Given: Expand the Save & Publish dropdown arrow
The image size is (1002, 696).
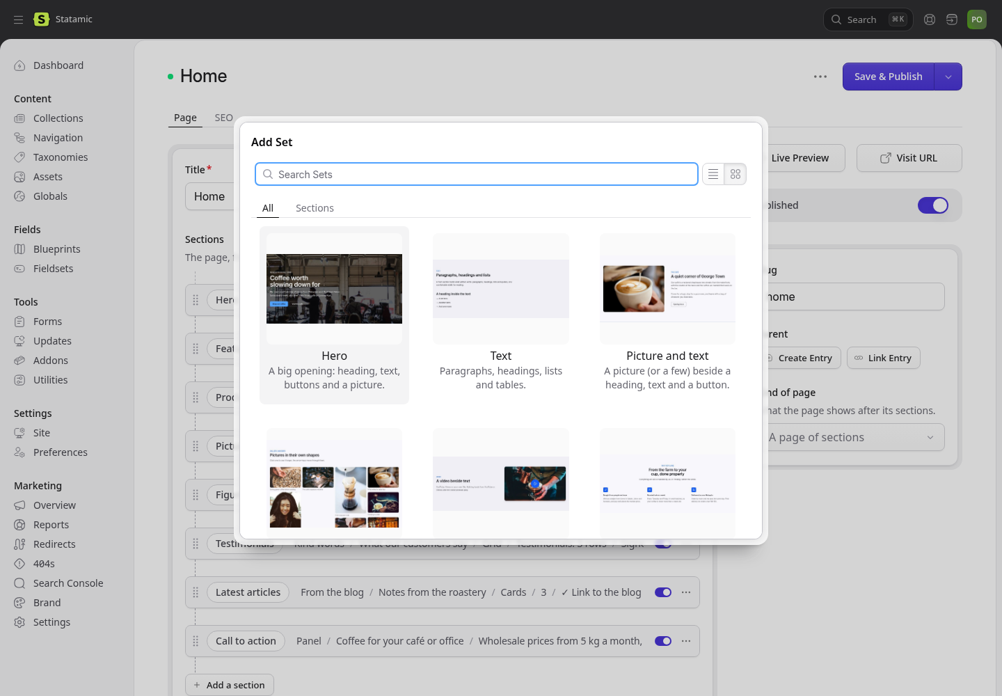Looking at the screenshot, I should click(x=948, y=77).
